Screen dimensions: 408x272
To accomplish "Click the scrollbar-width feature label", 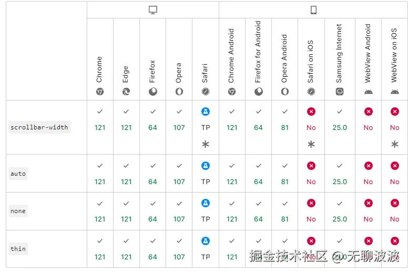I will point(39,127).
